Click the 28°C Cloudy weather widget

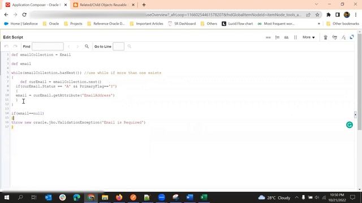click(x=274, y=198)
